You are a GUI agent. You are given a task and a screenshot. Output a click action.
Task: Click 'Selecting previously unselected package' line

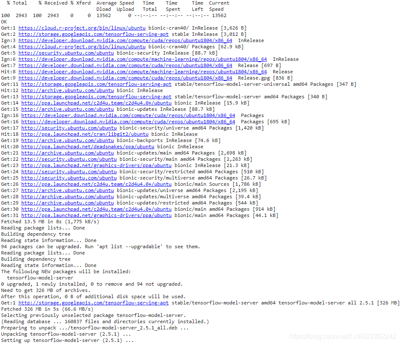point(93,315)
